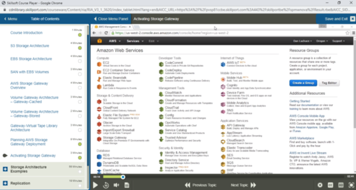Open Support dropdown menu
The image size is (356, 190).
pyautogui.click(x=338, y=41)
